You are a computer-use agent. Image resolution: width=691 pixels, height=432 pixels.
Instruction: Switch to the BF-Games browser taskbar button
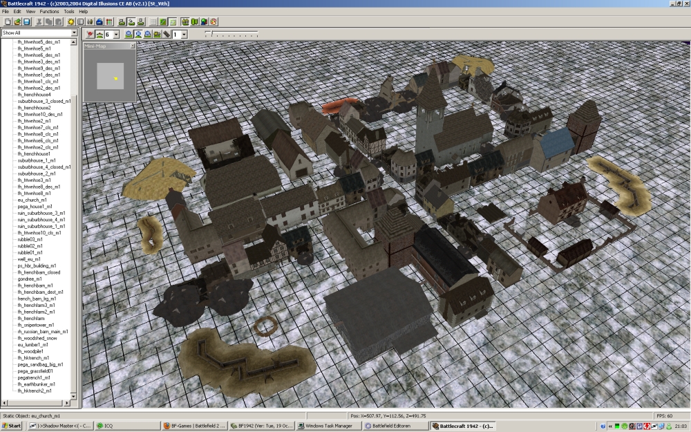click(195, 426)
